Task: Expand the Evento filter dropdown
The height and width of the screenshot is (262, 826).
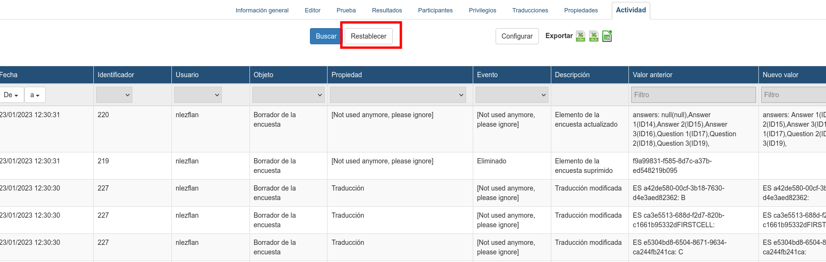Action: 512,95
